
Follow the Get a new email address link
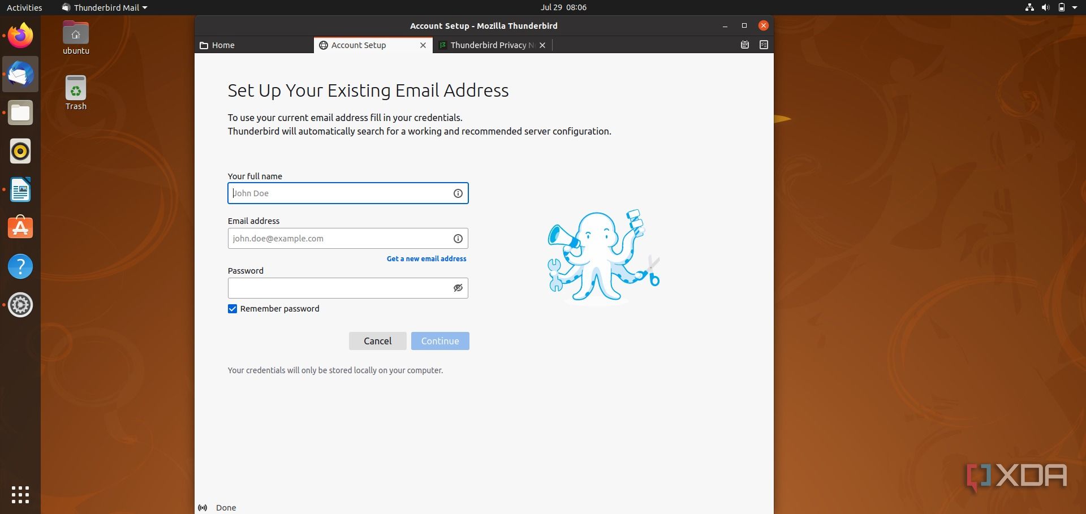(426, 259)
